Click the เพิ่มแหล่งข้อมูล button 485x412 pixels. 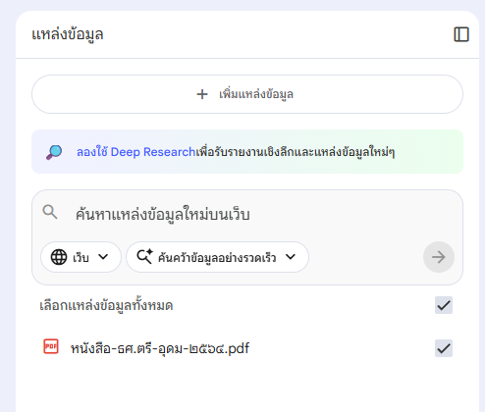(247, 94)
